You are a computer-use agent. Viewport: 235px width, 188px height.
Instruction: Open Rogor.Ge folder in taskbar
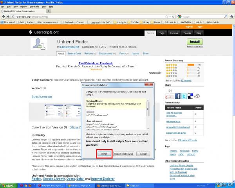click(x=139, y=186)
